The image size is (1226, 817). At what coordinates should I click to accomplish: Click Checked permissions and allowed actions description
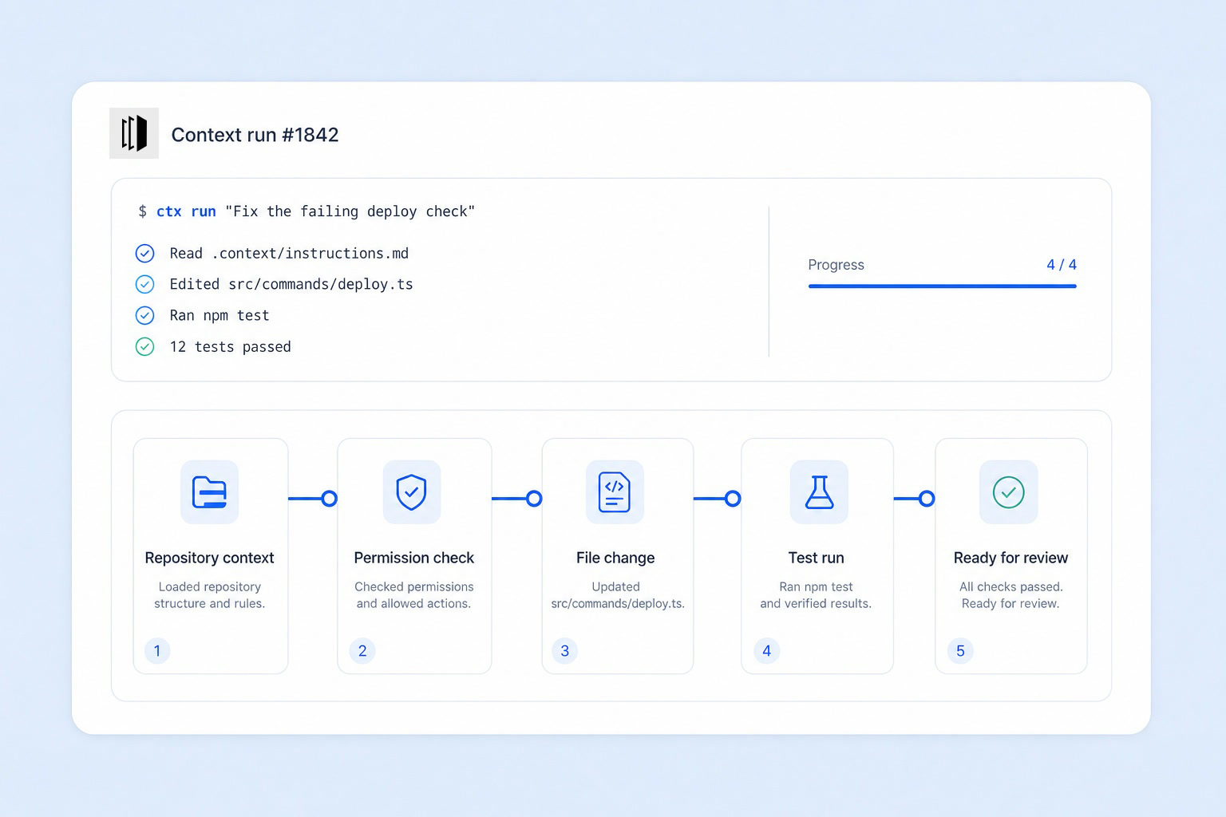coord(414,595)
